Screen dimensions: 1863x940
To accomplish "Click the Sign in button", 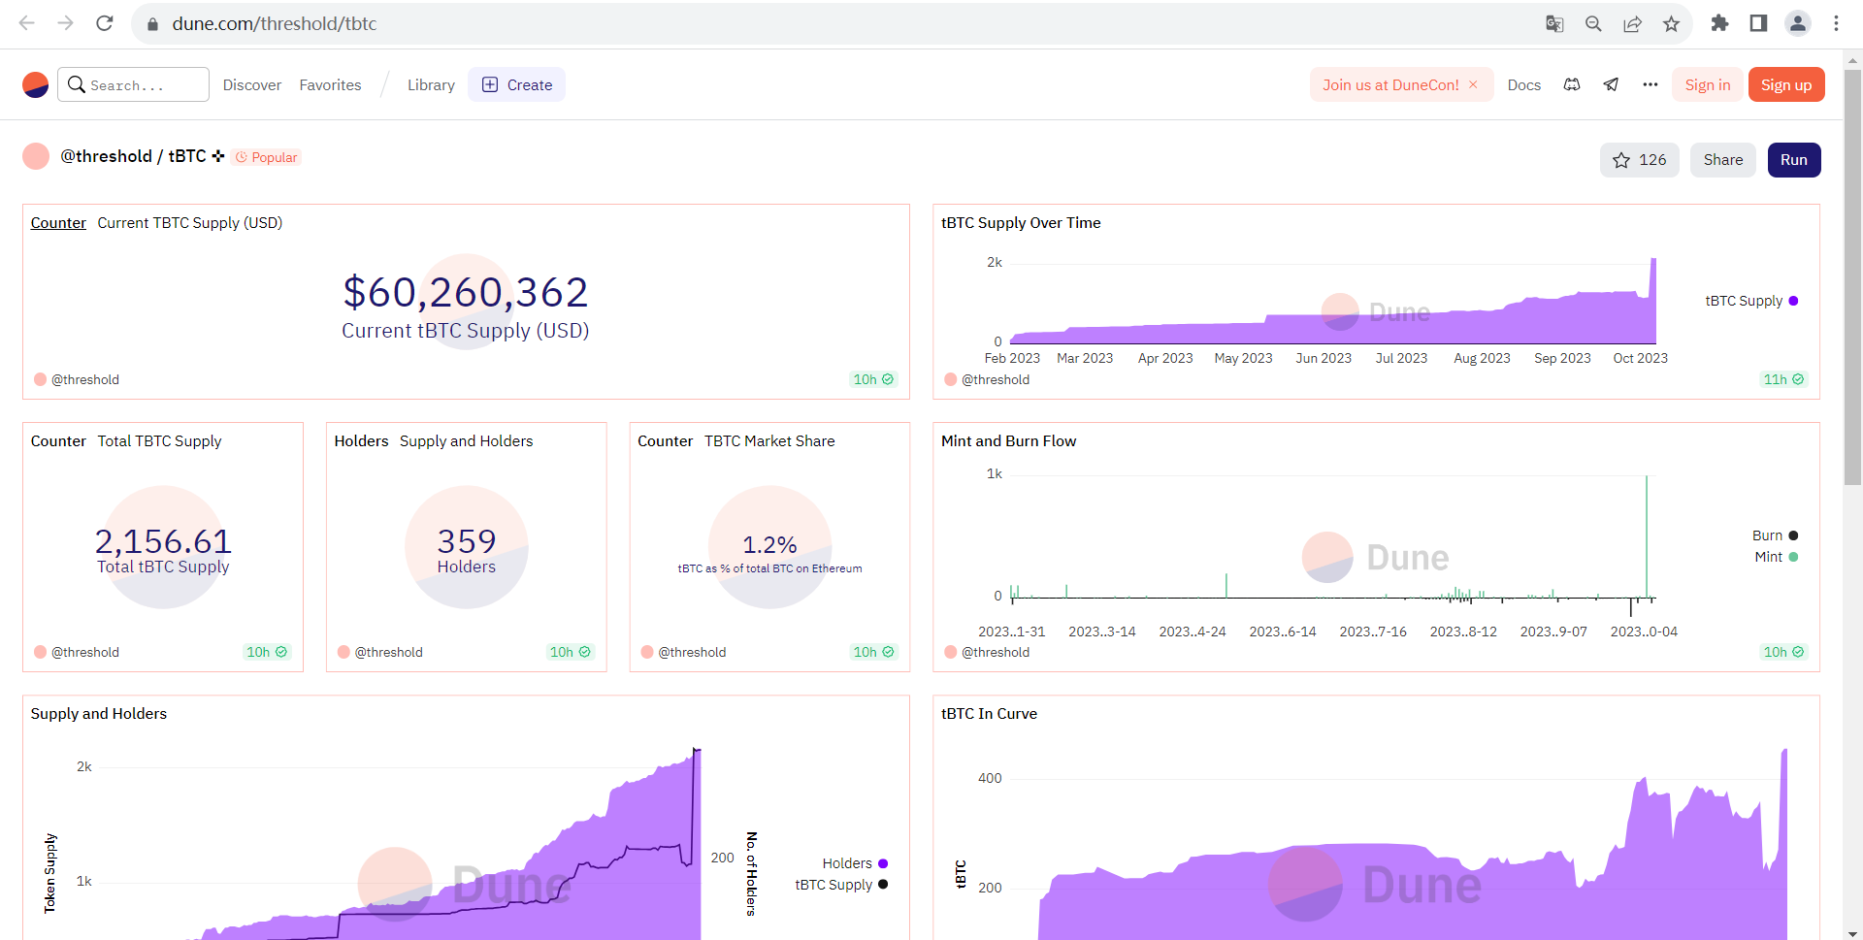I will [x=1708, y=84].
